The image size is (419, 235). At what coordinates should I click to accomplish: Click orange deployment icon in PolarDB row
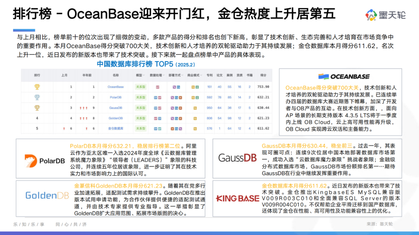pyautogui.click(x=180, y=98)
